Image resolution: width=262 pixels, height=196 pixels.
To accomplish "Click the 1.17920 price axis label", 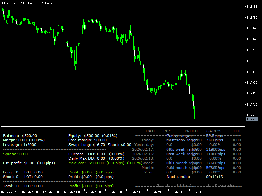I will point(252,83).
